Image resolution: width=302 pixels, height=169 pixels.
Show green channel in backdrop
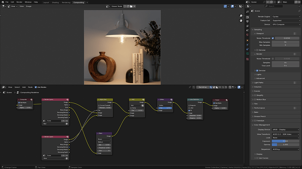tap(223, 87)
